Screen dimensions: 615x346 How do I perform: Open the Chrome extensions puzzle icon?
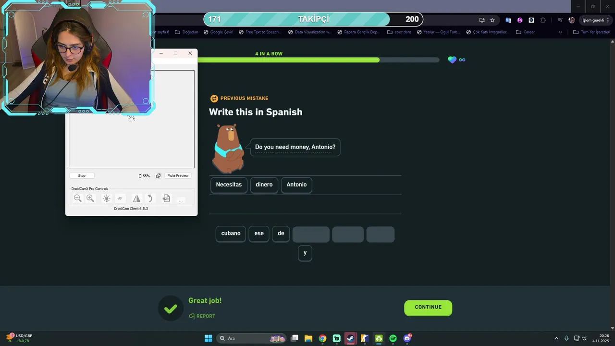(543, 20)
